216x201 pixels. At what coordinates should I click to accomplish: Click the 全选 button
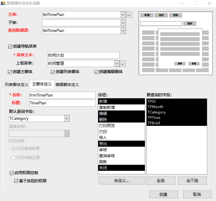[x=161, y=180]
